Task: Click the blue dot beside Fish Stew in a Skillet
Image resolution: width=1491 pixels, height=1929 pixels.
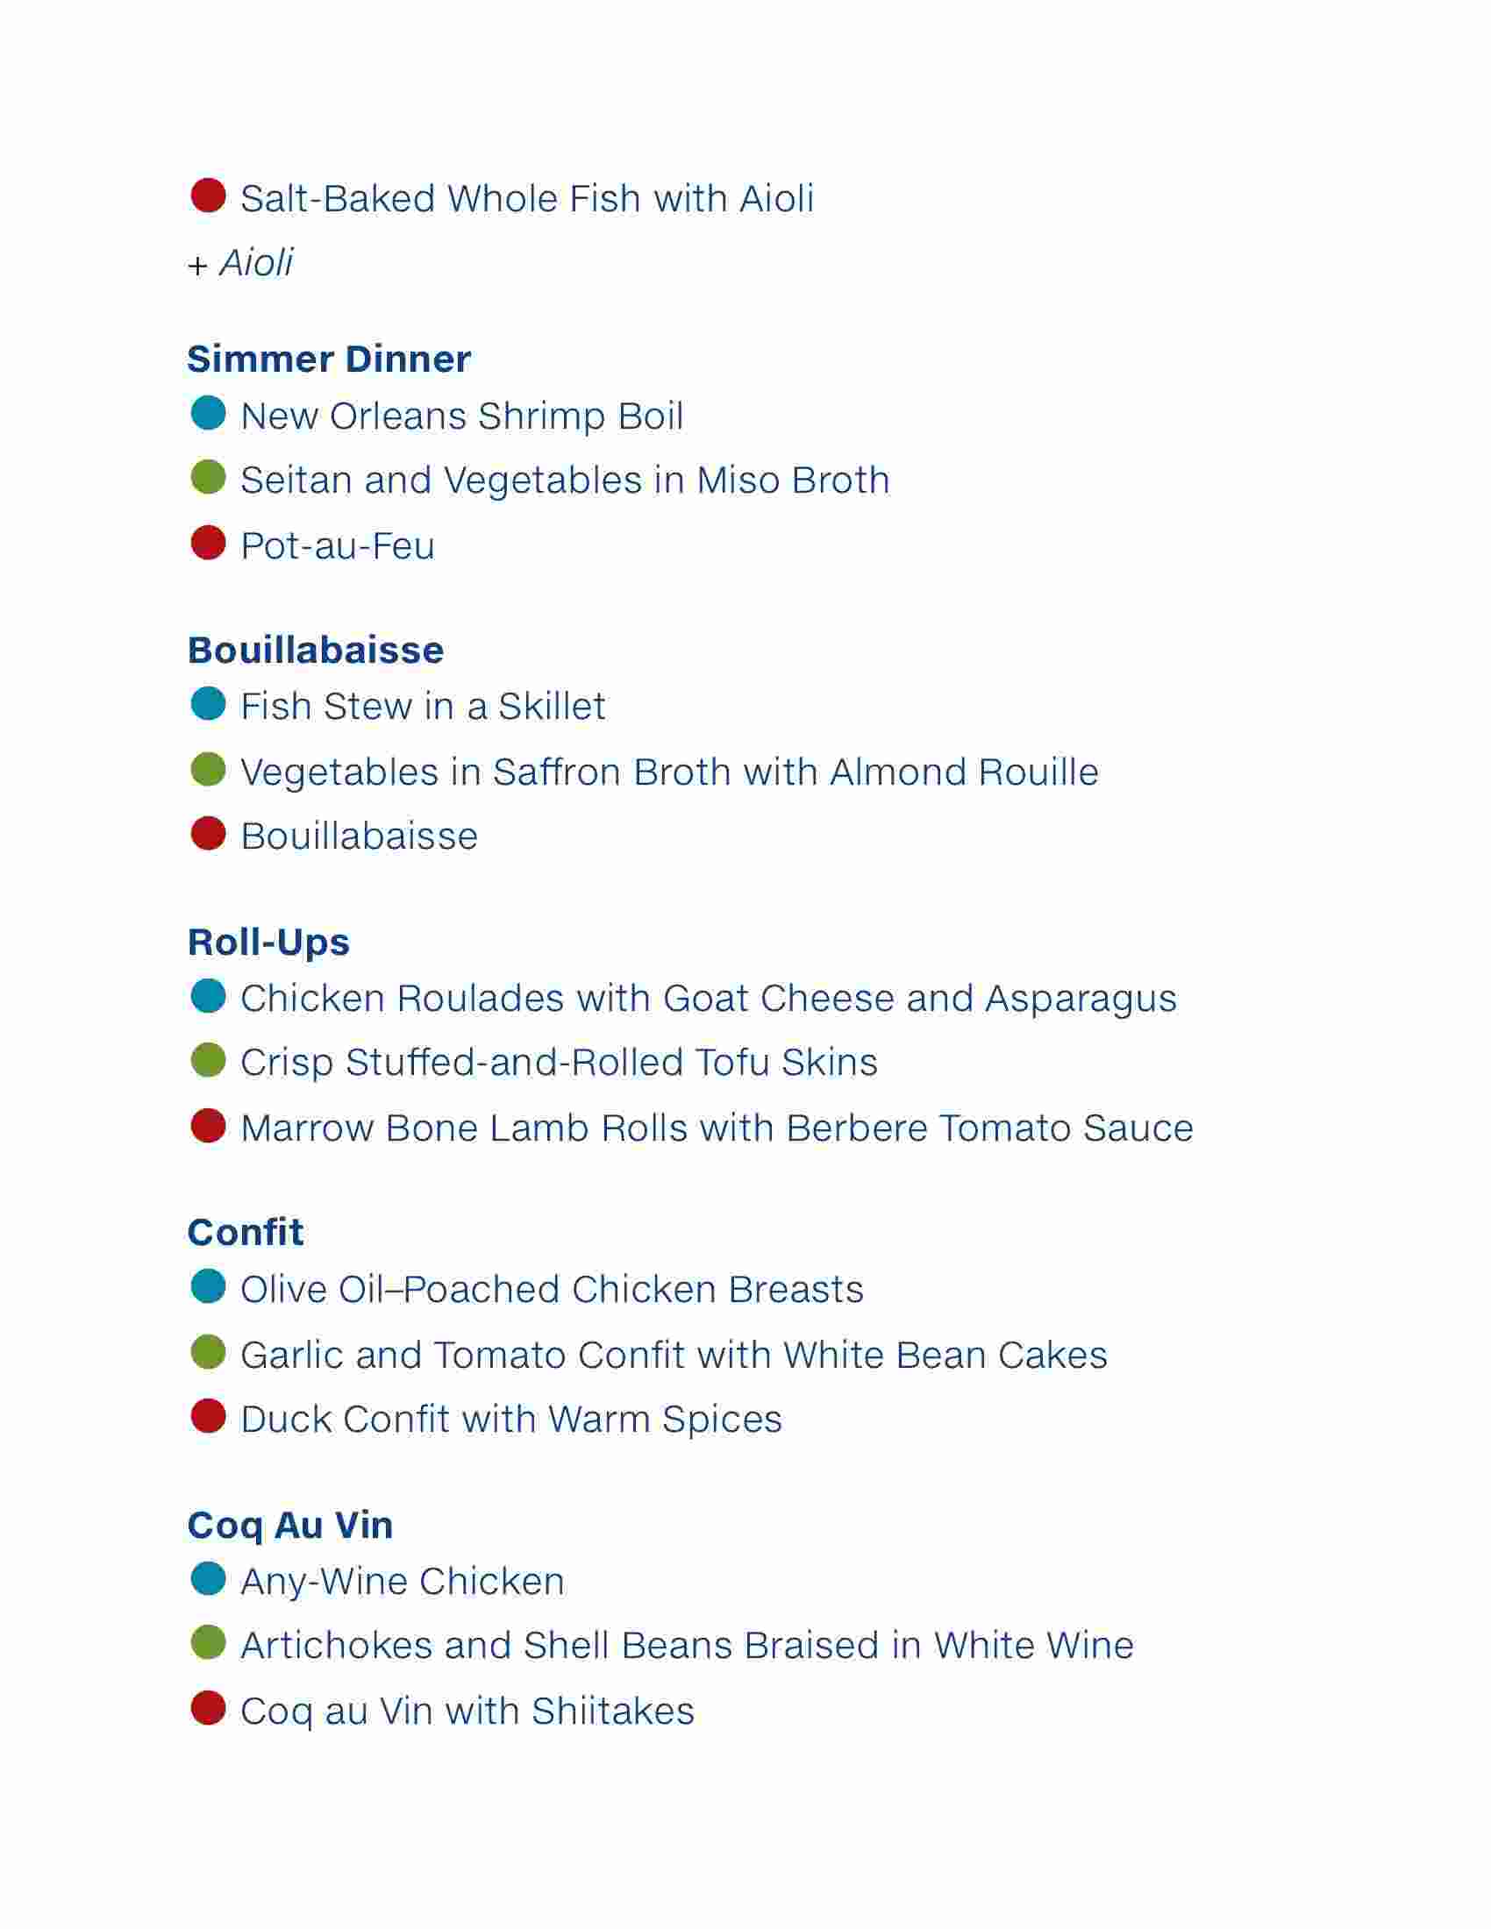Action: click(209, 704)
